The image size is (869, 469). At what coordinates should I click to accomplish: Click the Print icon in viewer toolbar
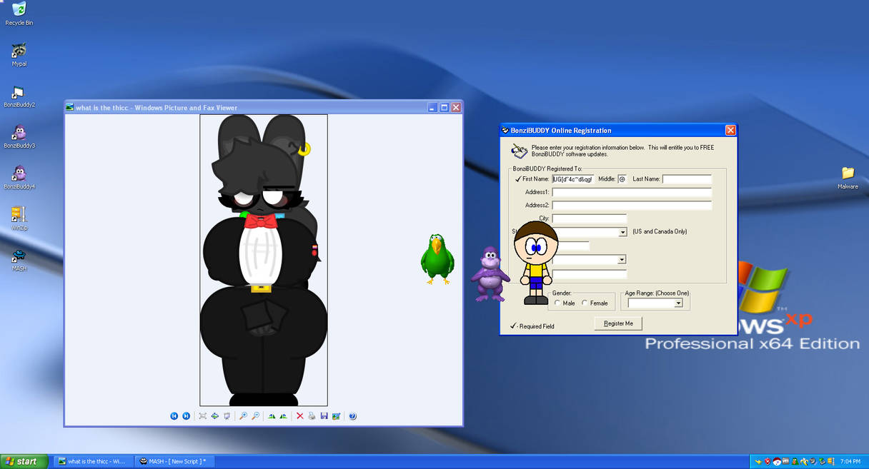312,416
